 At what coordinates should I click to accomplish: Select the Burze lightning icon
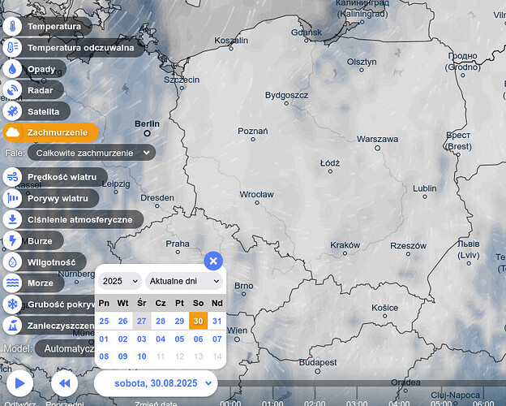pos(13,240)
